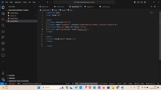Open the Source Control branch icon
161x90 pixels.
(3, 37)
